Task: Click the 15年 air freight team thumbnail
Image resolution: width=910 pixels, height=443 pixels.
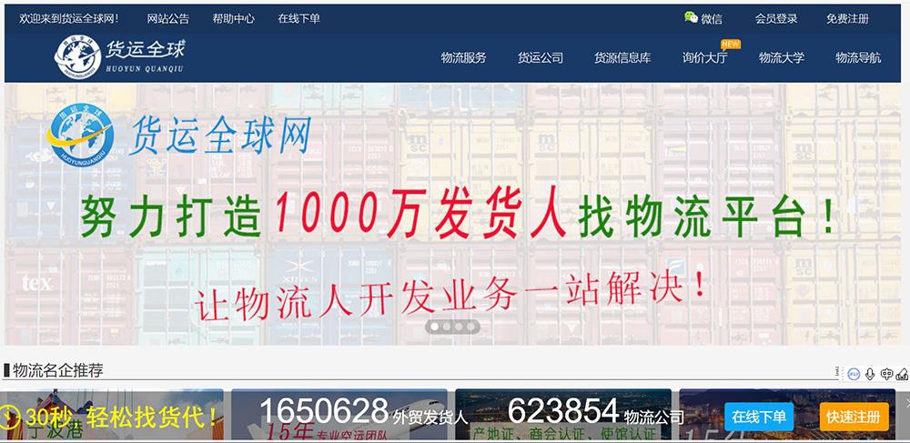Action: coord(339,414)
